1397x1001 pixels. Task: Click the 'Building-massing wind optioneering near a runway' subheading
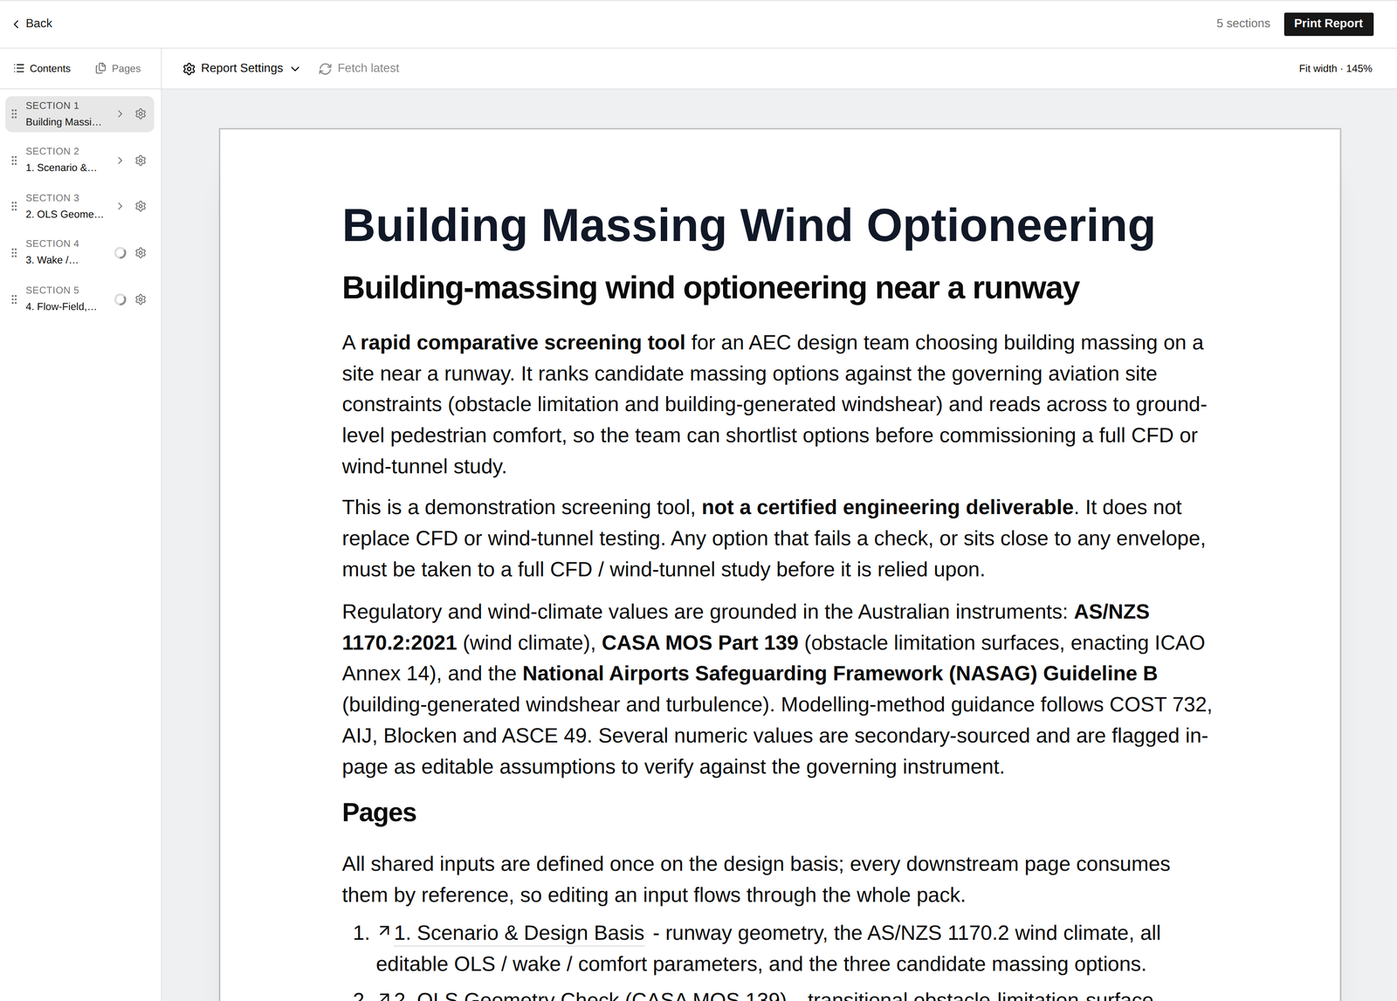(x=711, y=288)
